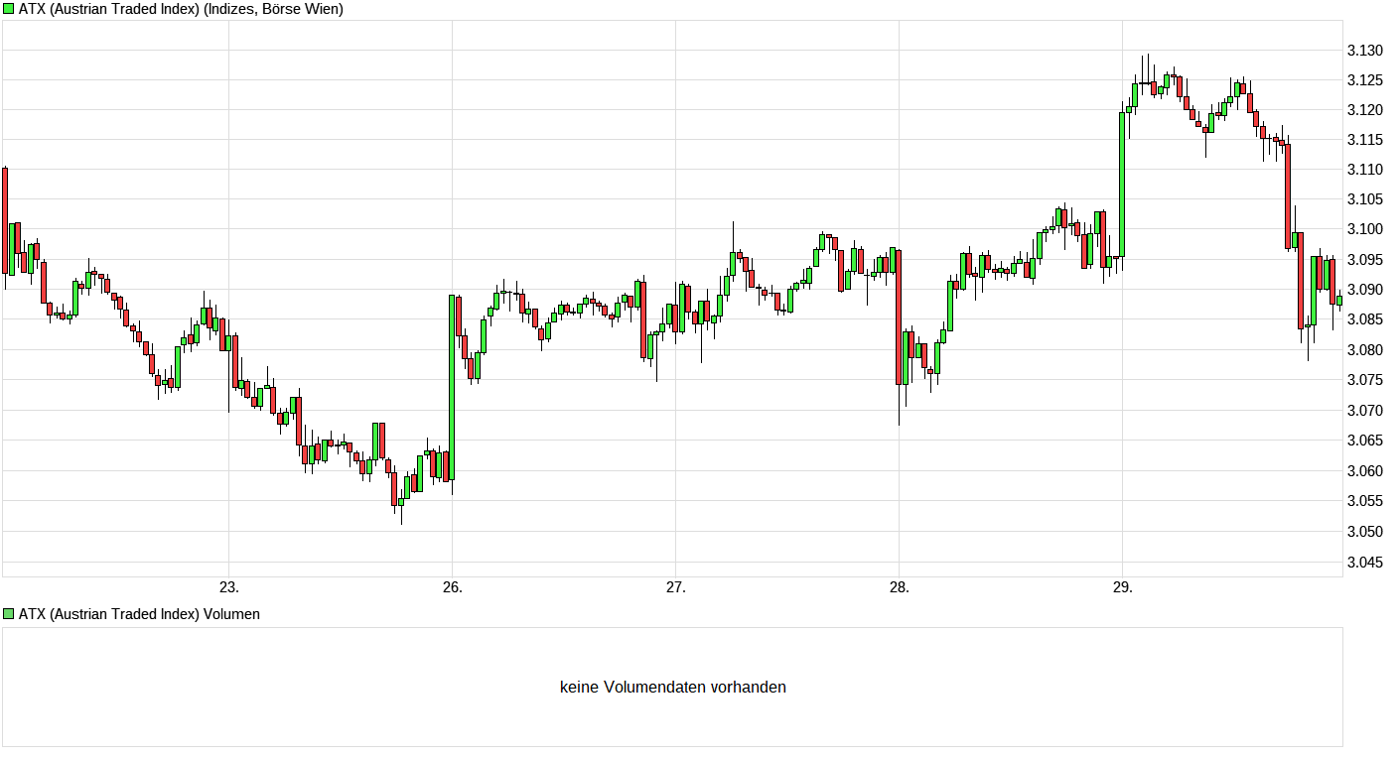The height and width of the screenshot is (760, 1400).
Task: Click the green ATX price legend square
Action: (9, 9)
